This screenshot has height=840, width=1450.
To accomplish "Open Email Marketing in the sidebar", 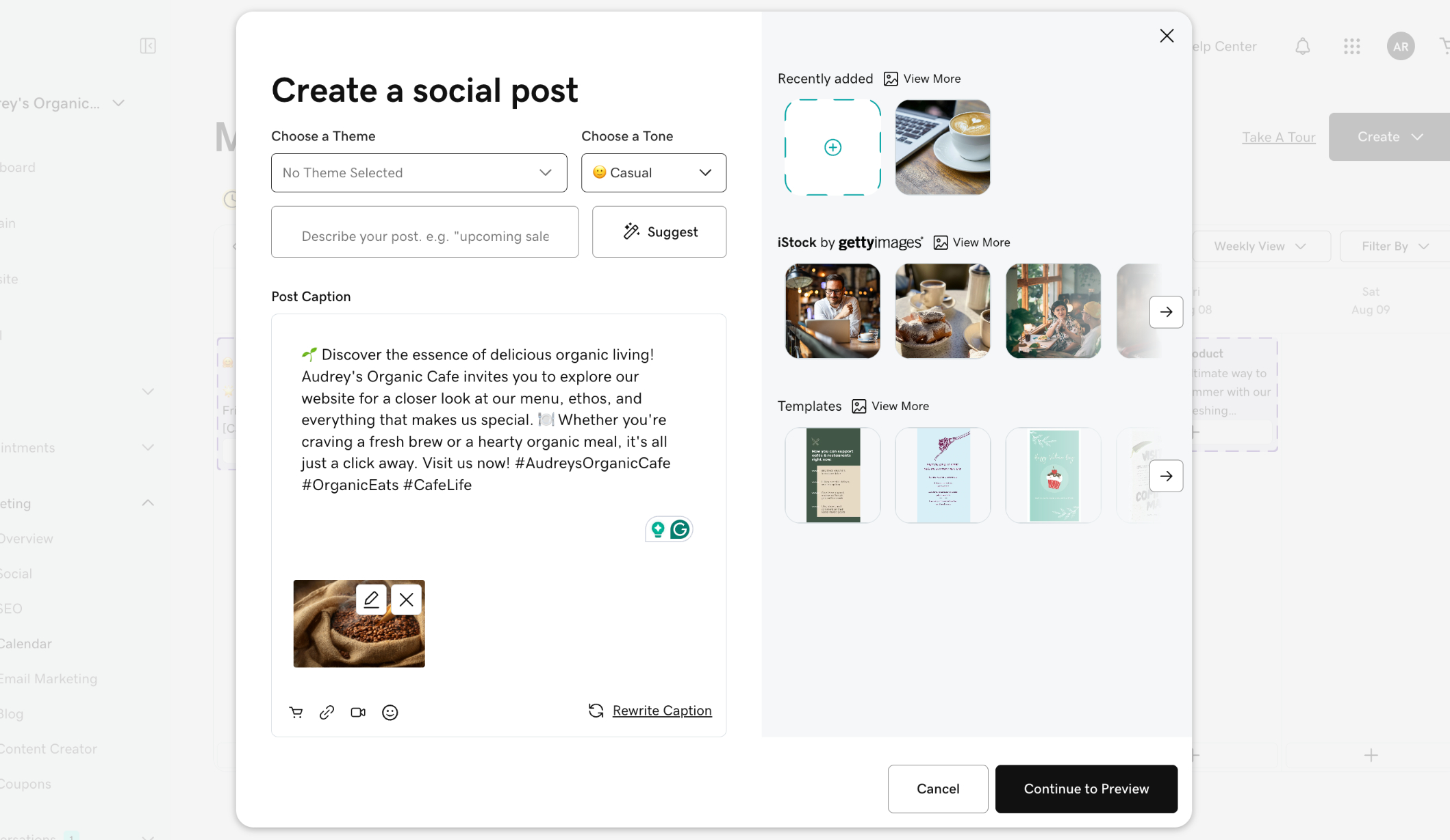I will tap(48, 678).
